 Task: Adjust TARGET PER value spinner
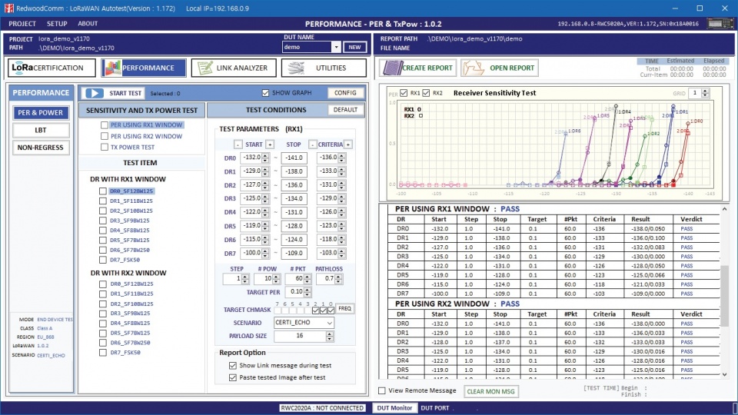(307, 292)
